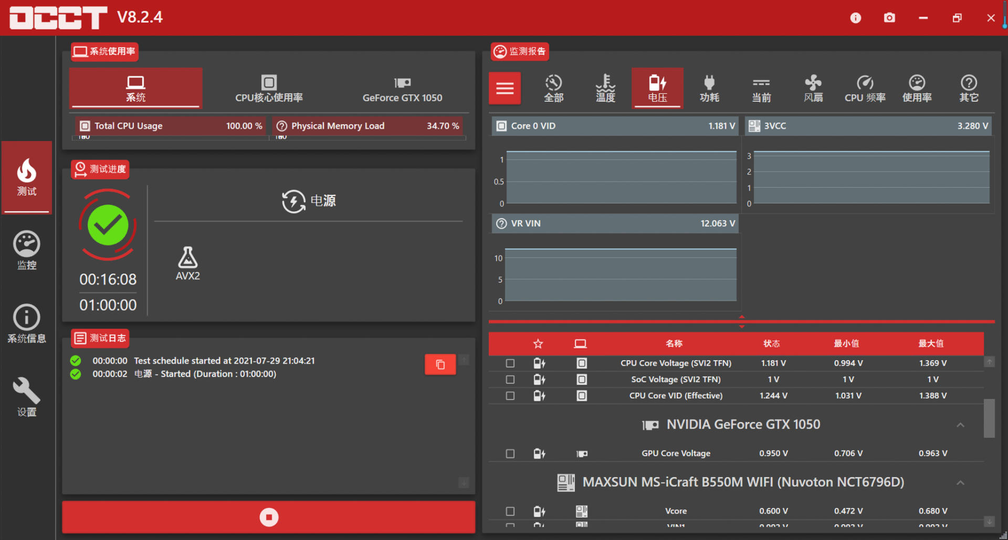Click CPU chip icon in CPU Core VID row
1008x540 pixels.
click(582, 396)
